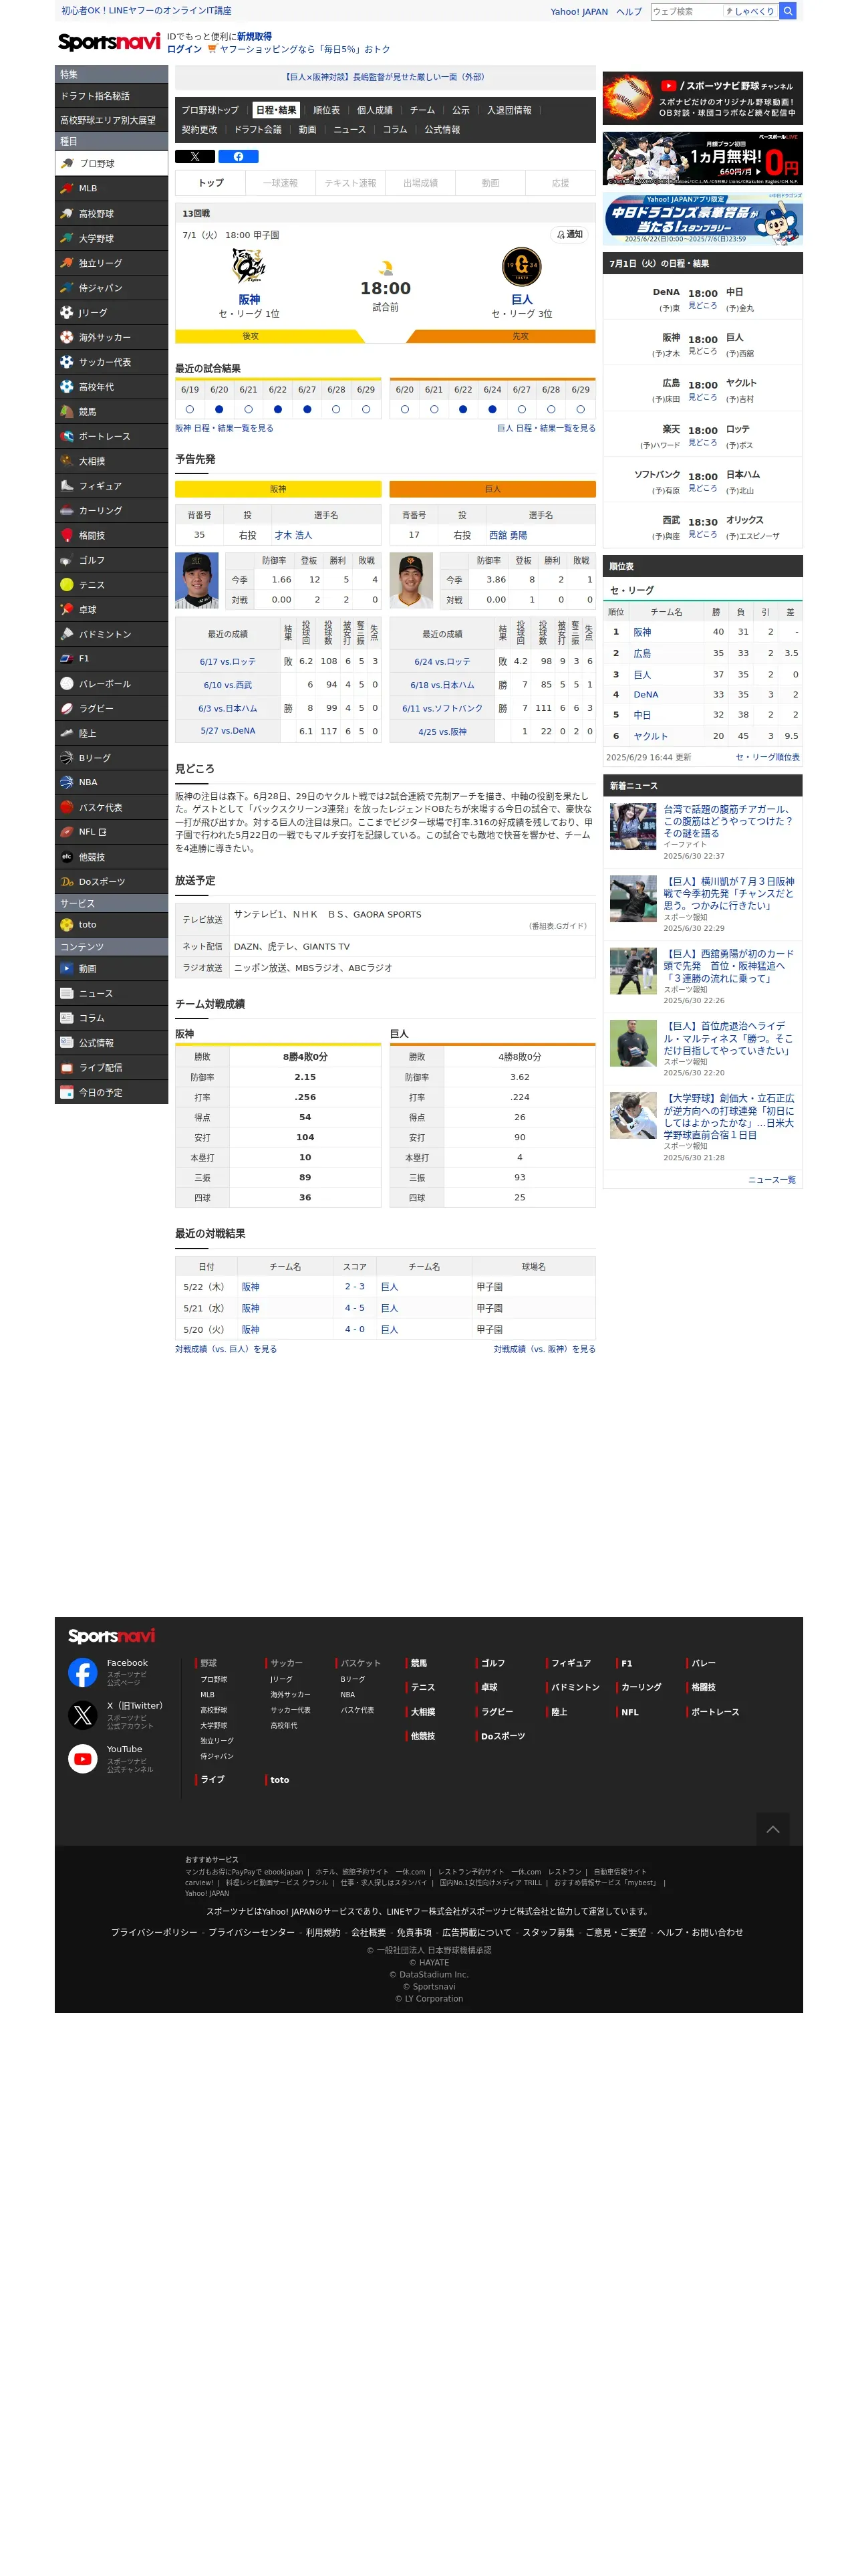Open ゴルフ in the sidebar

coord(111,560)
